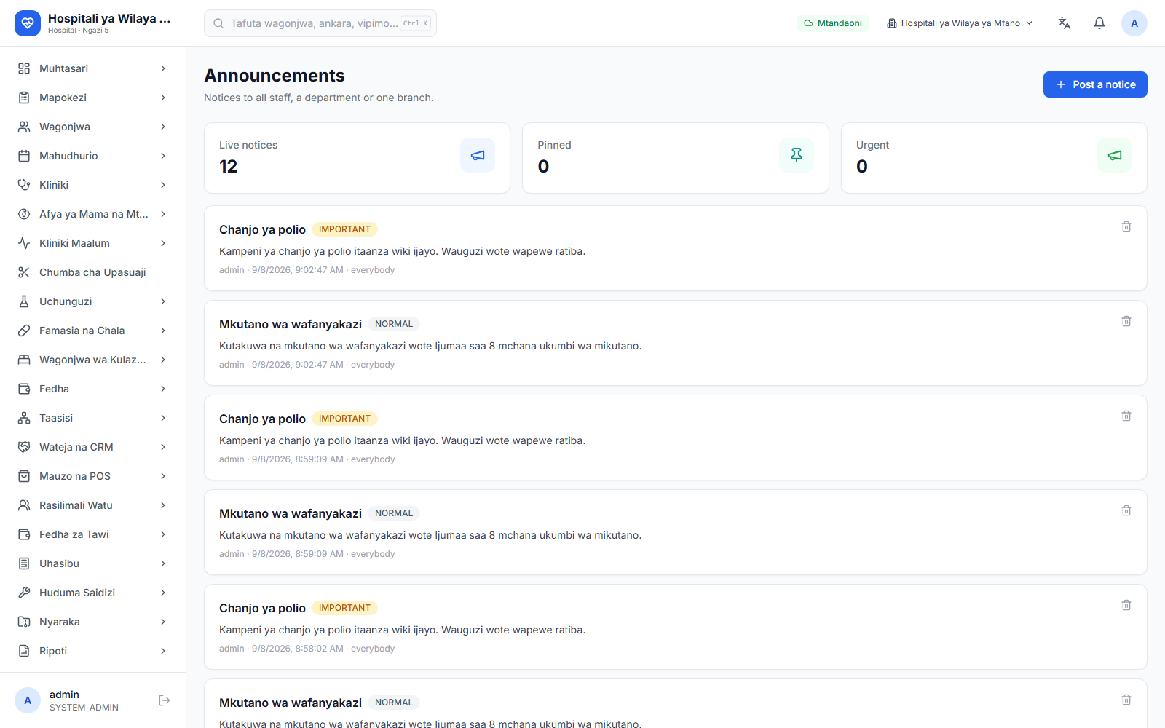The image size is (1165, 728).
Task: Click the Wagonjwa people icon
Action: pos(24,127)
